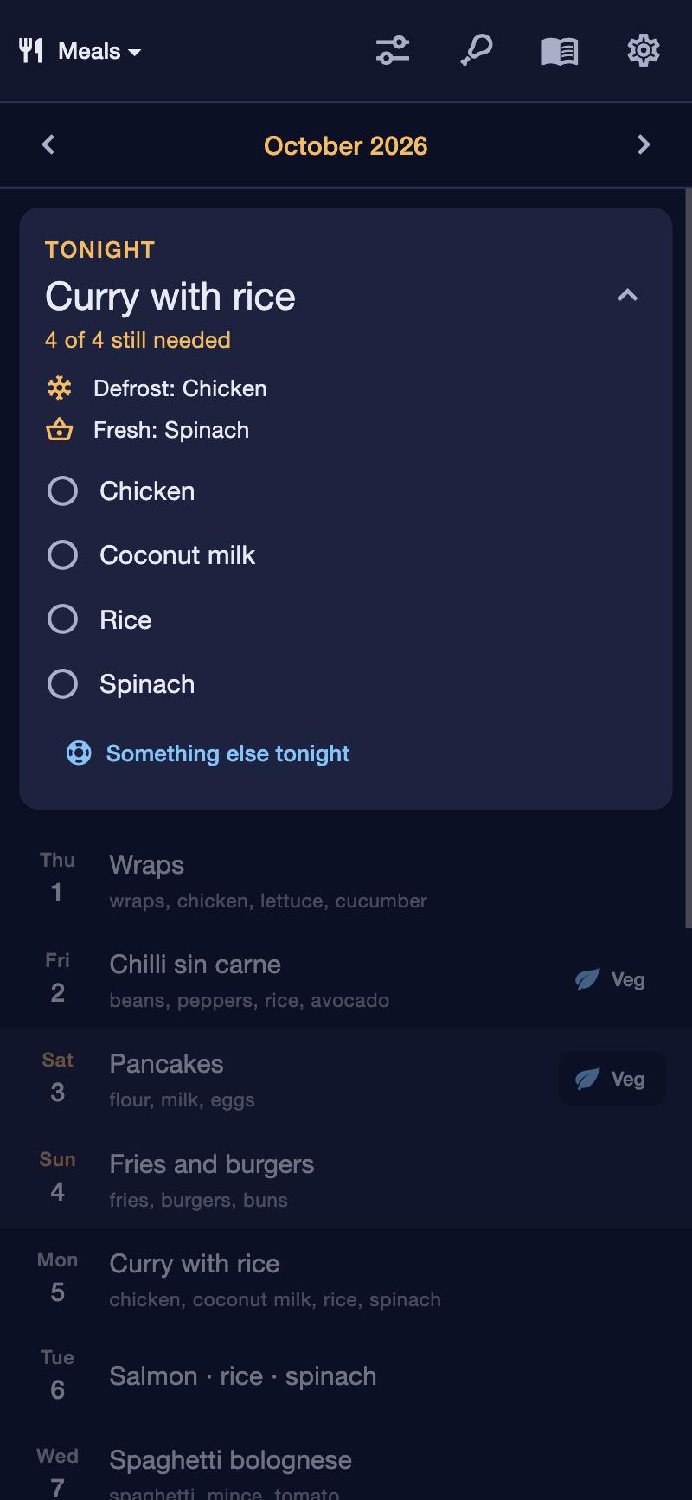
Task: Go to next month arrow
Action: coord(644,145)
